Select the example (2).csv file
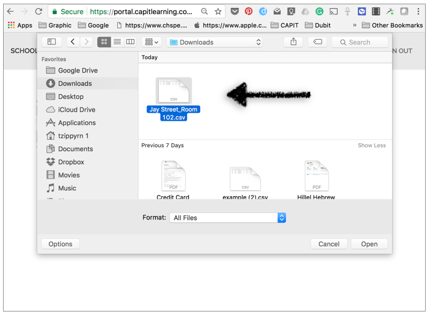430x317 pixels. point(245,183)
